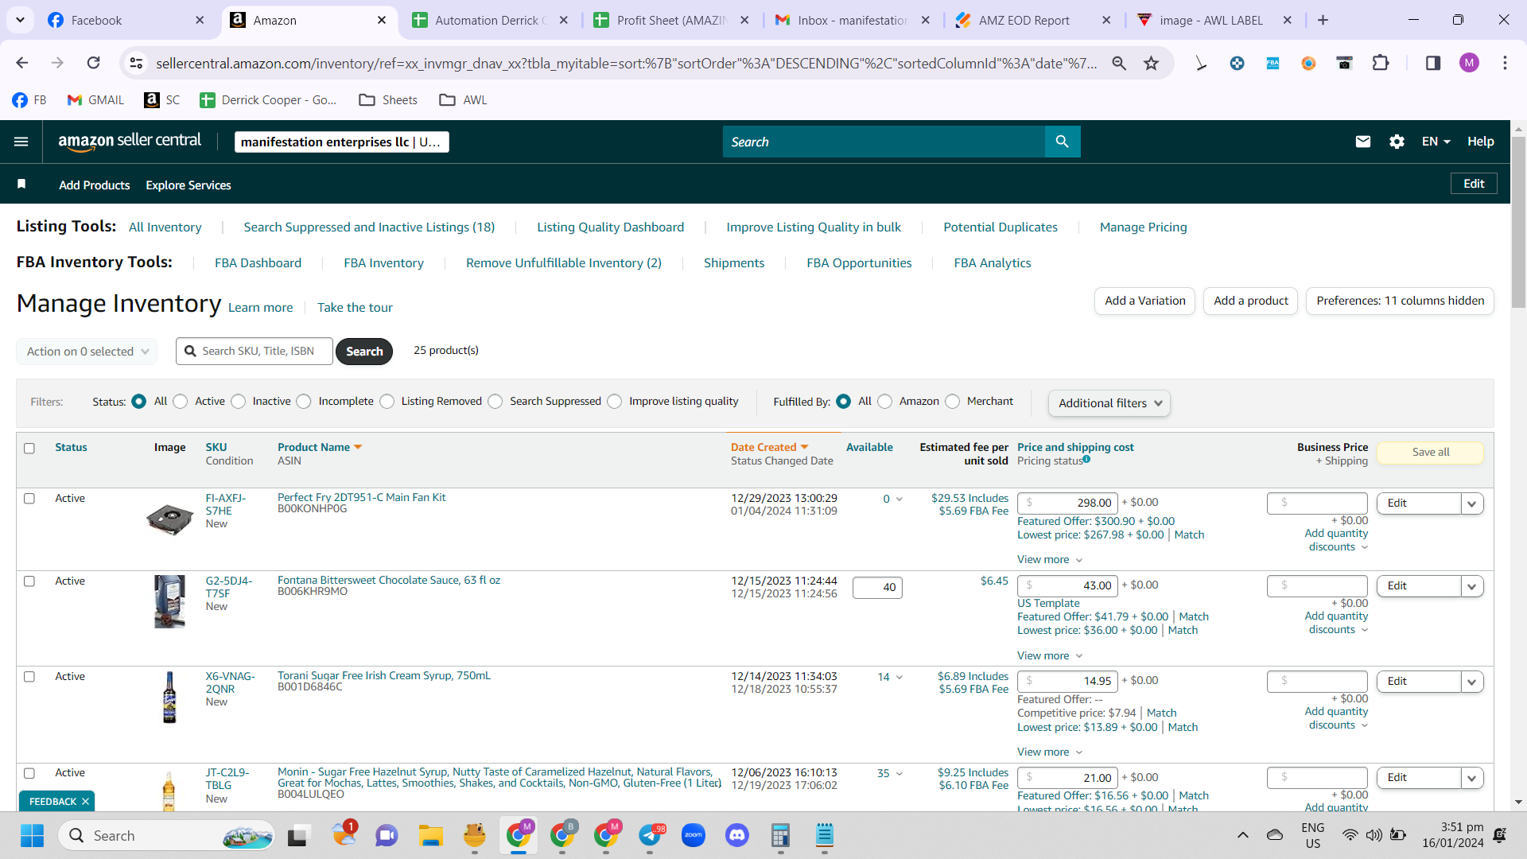The width and height of the screenshot is (1527, 859).
Task: Click the Add a product button
Action: pos(1251,301)
